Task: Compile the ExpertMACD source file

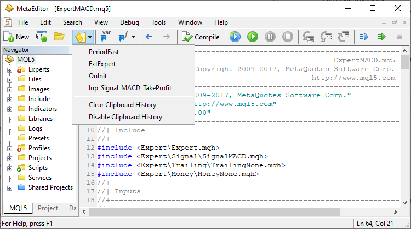Action: (x=201, y=37)
